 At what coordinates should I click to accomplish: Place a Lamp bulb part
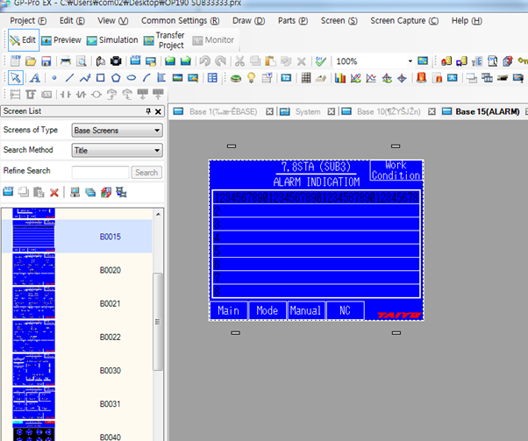pos(251,78)
